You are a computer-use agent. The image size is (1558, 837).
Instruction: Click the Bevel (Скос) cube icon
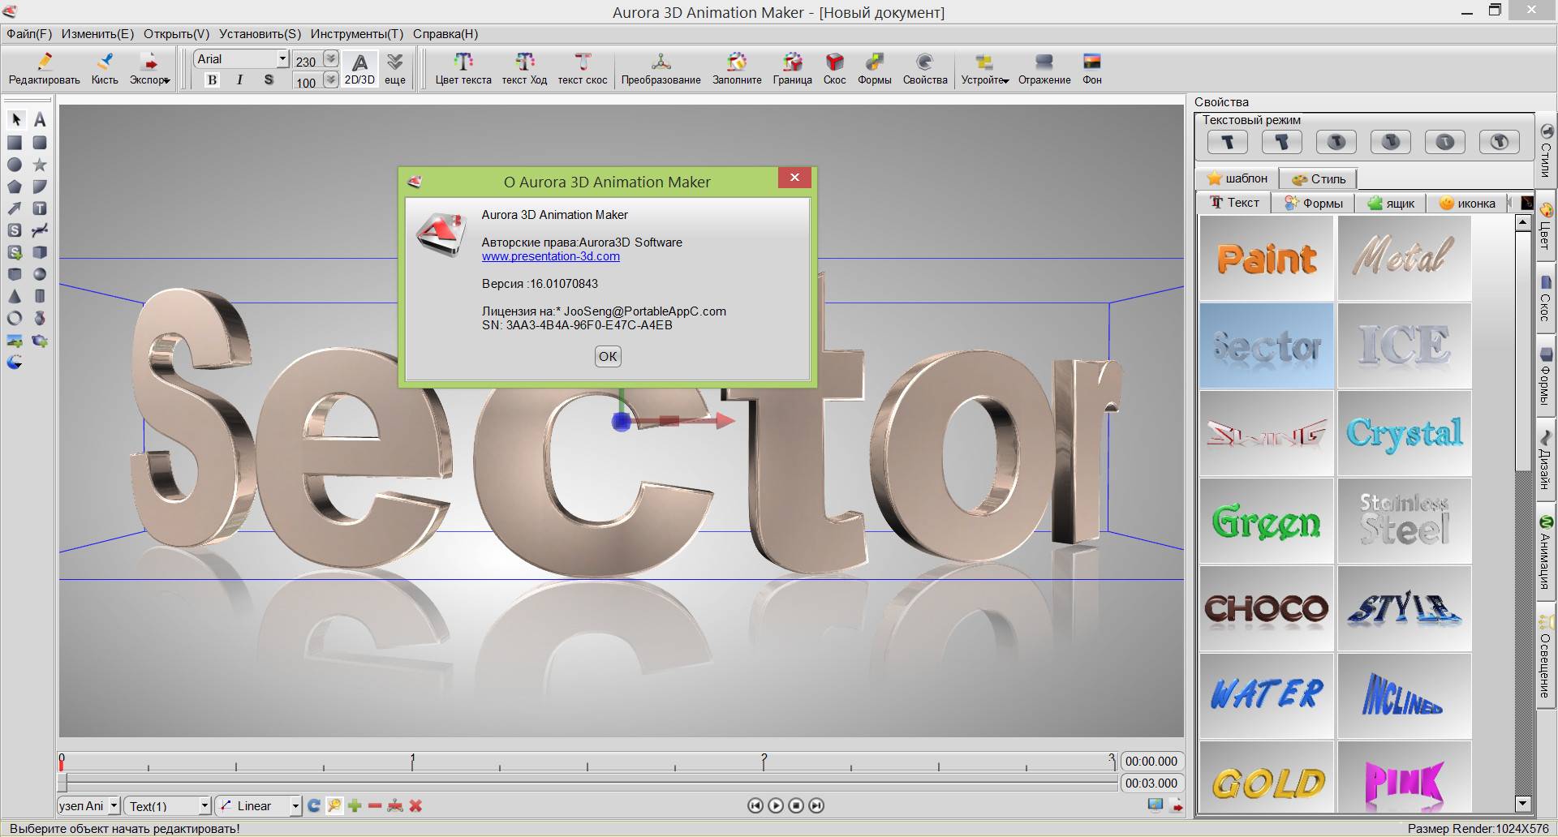(834, 62)
